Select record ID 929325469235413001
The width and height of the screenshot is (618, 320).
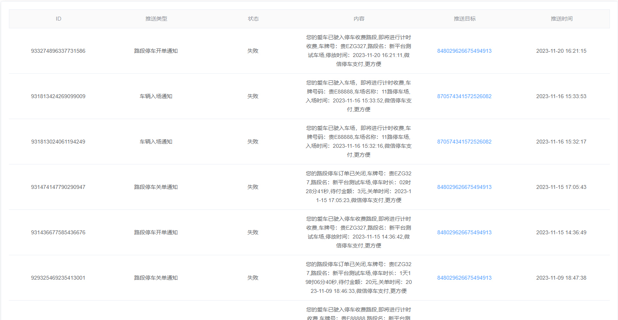point(58,278)
